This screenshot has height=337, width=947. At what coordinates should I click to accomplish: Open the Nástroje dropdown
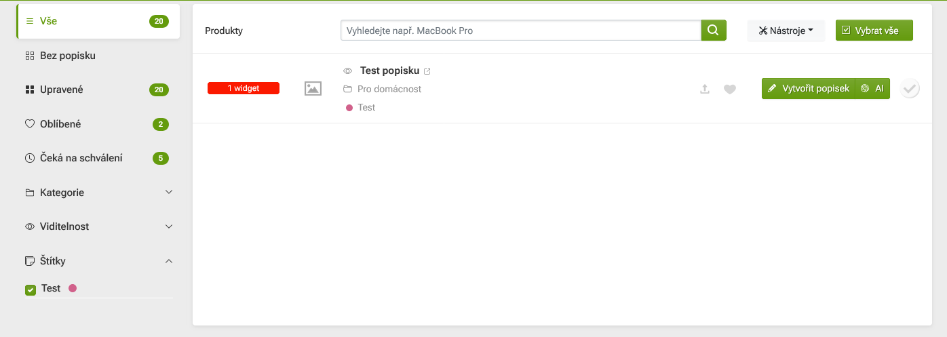[786, 31]
